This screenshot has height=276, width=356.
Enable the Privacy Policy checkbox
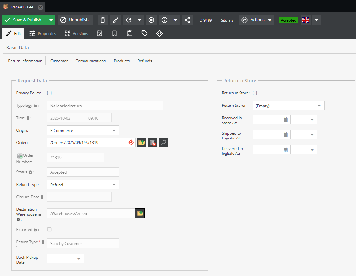(x=49, y=93)
